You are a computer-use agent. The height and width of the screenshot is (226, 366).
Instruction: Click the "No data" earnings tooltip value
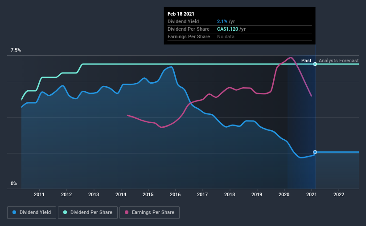(226, 36)
